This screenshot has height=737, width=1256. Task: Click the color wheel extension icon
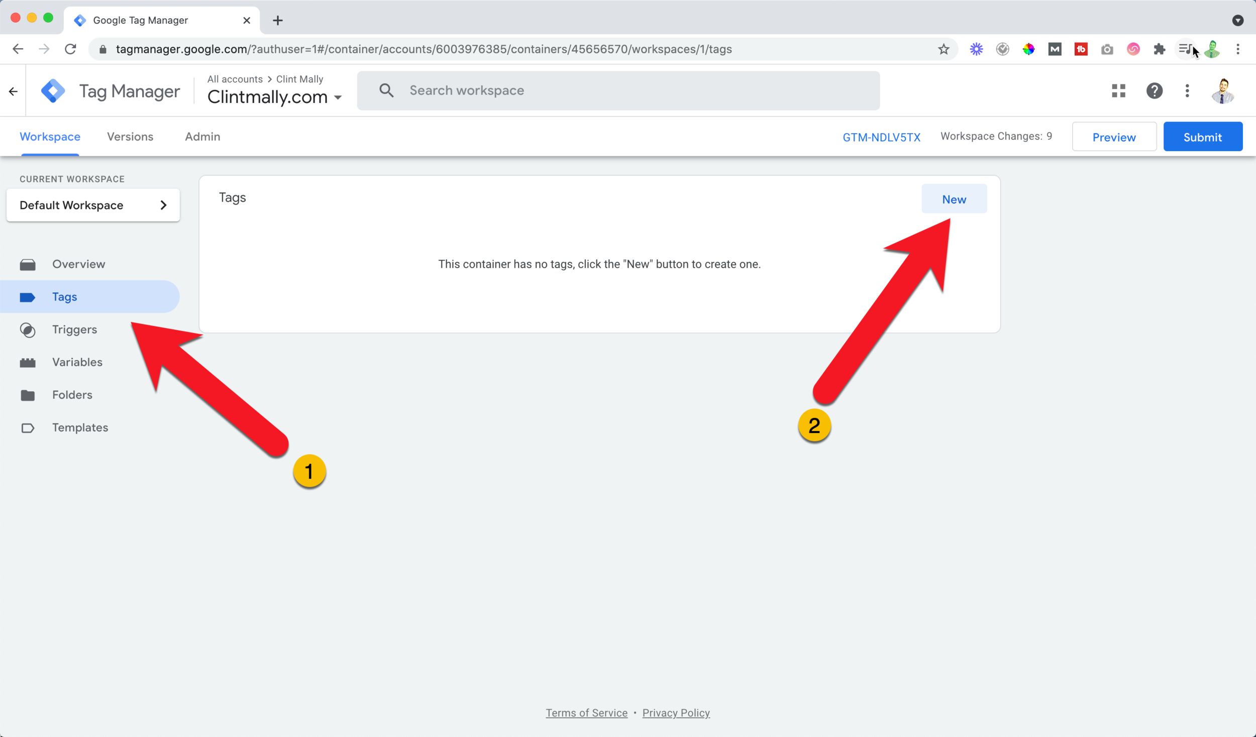coord(1028,49)
